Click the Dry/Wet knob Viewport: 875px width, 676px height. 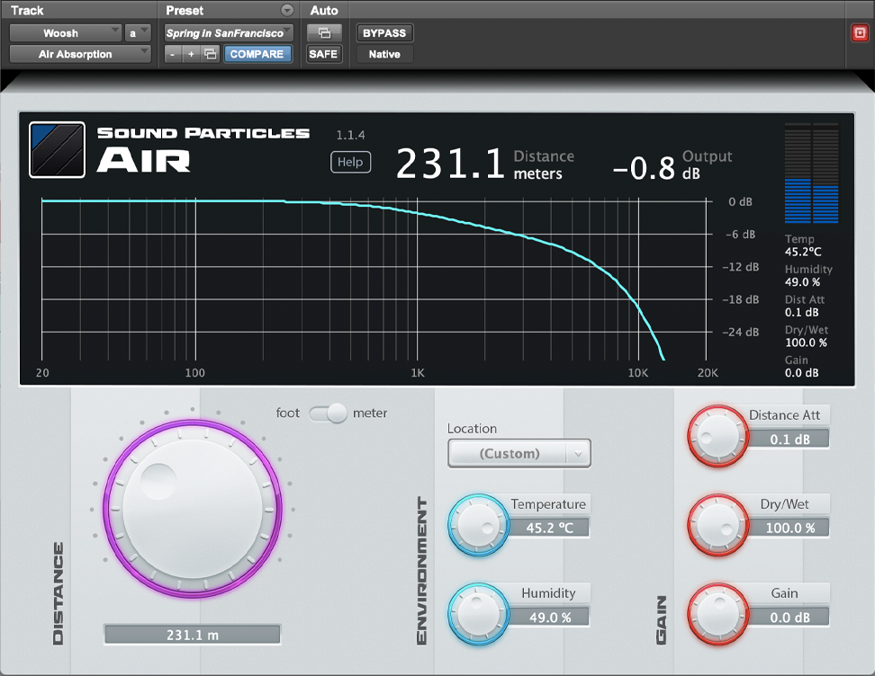click(x=717, y=525)
